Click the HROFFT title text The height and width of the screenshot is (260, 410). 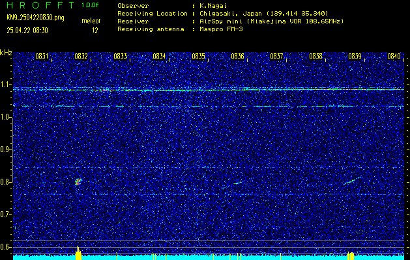point(41,5)
